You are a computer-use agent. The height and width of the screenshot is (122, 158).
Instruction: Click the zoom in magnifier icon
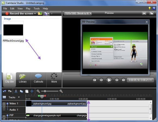(x=61, y=91)
